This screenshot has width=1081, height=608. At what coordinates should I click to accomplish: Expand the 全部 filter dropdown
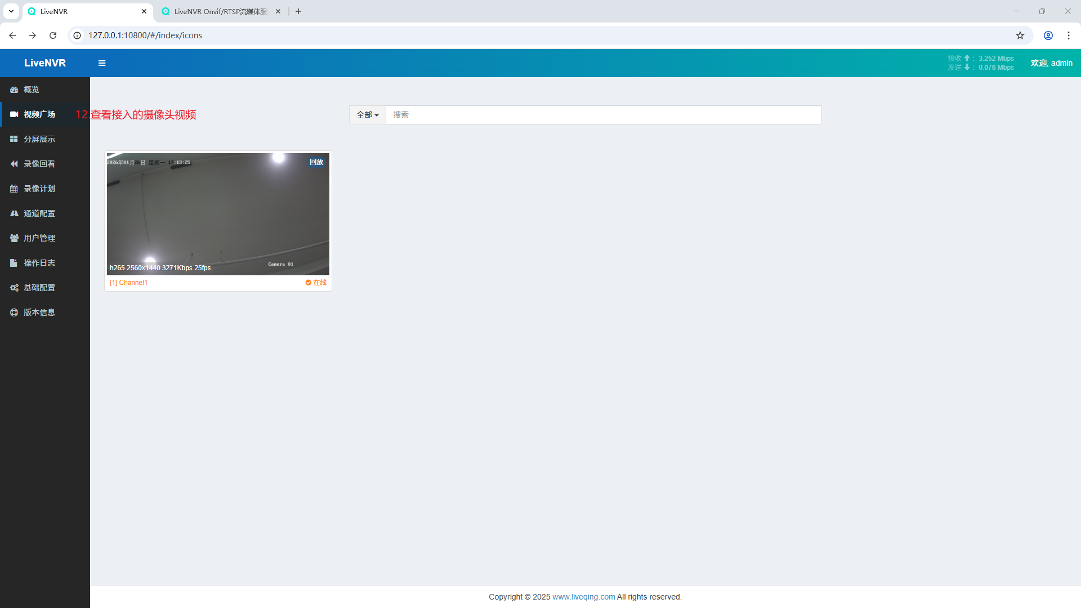367,115
